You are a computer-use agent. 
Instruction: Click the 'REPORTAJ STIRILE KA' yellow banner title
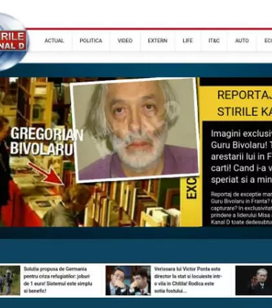tap(244, 103)
